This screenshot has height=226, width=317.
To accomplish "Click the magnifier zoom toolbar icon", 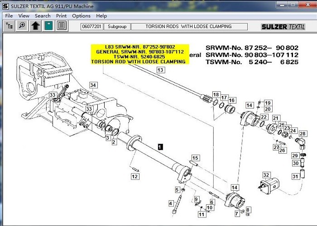I will [x=22, y=26].
